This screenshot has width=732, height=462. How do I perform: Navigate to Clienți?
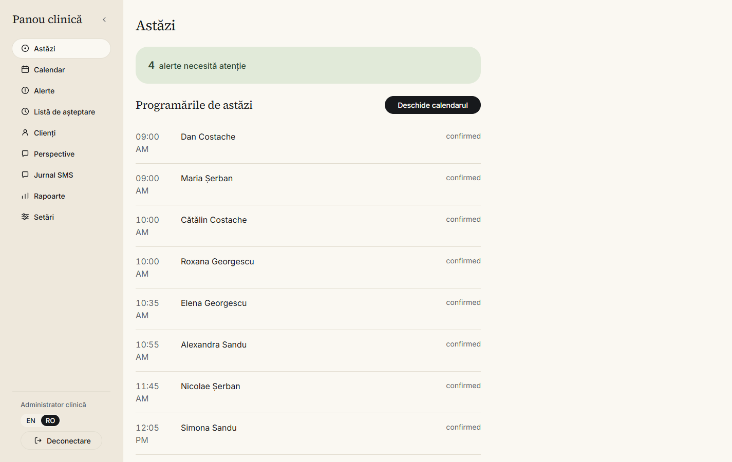coord(61,133)
